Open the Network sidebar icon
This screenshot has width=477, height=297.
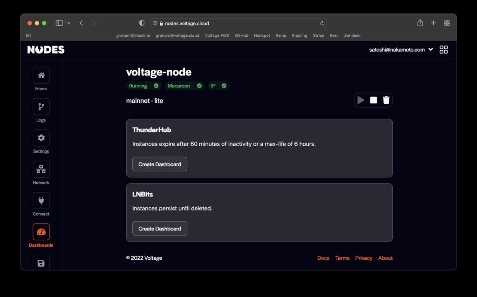click(41, 169)
